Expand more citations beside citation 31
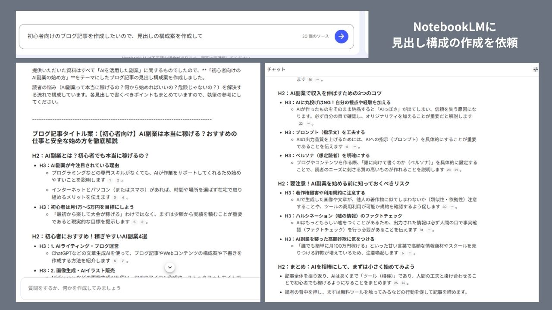This screenshot has width=552, height=310. [429, 230]
